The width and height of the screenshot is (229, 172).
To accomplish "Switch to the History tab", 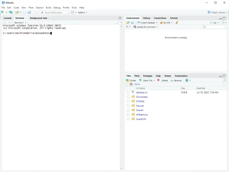I will [147, 18].
